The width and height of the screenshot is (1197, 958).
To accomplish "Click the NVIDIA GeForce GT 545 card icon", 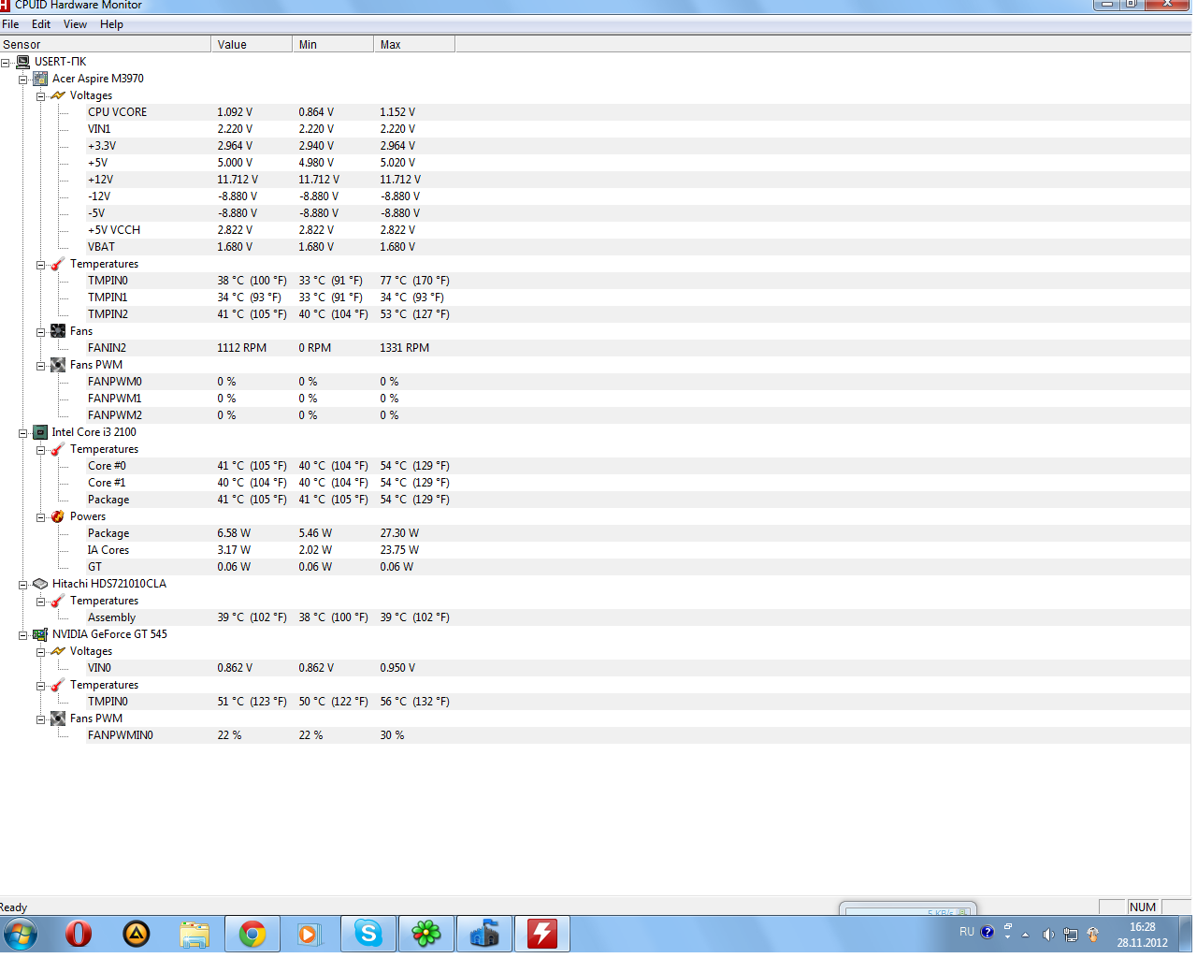I will coord(40,634).
